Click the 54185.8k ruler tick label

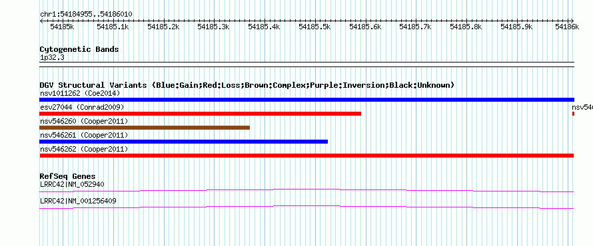(x=466, y=27)
